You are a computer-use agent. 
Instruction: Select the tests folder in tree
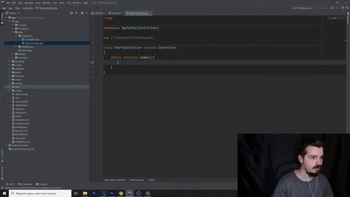pyautogui.click(x=17, y=87)
